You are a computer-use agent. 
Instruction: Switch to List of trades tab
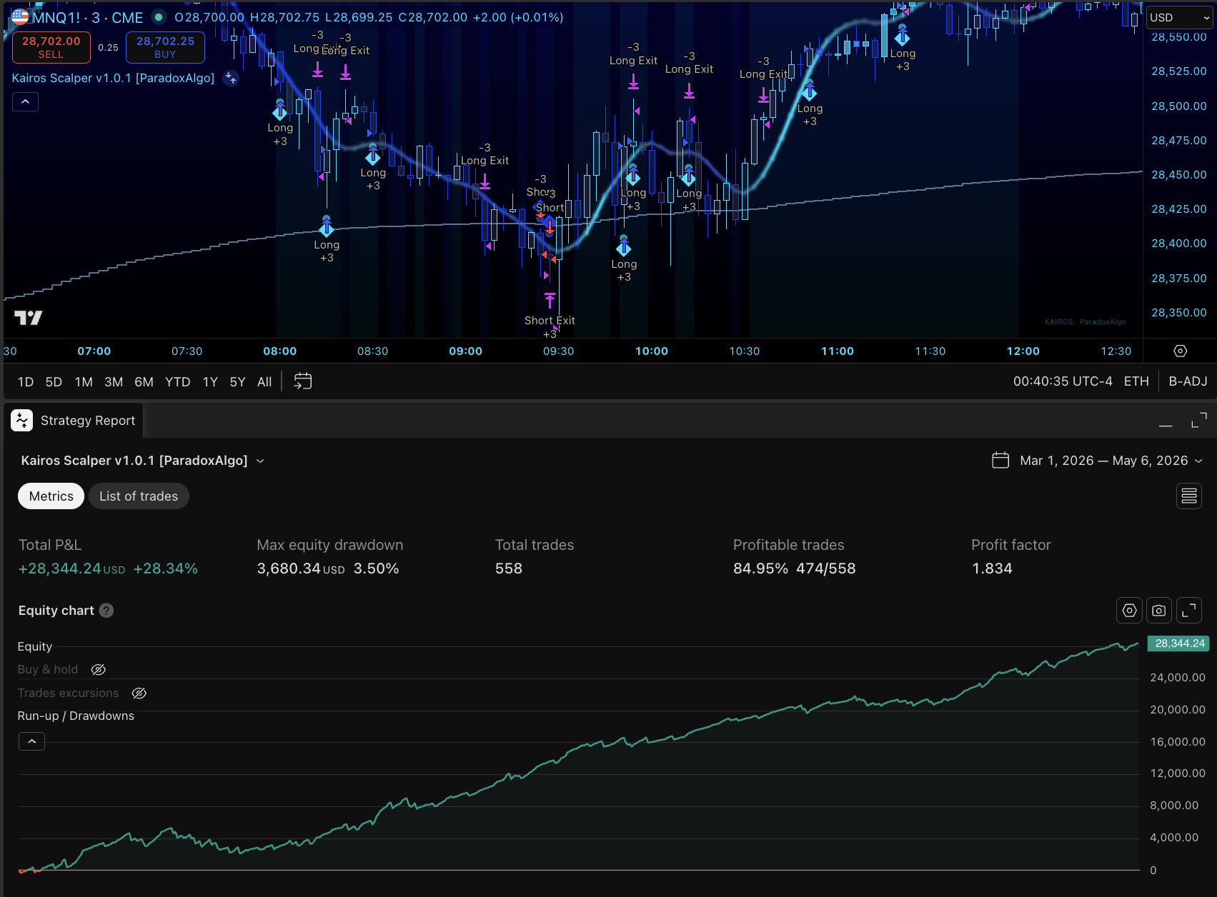[139, 496]
